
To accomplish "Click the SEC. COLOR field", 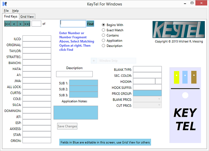I will coord(147,75).
